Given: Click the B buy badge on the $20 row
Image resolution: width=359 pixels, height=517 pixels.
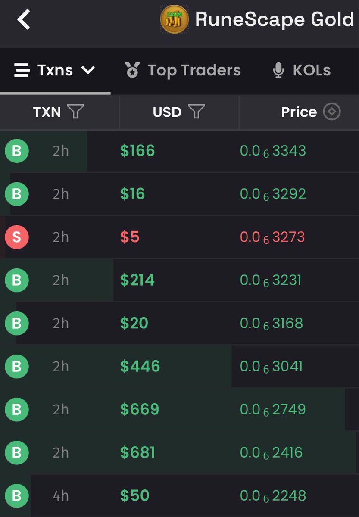Looking at the screenshot, I should [17, 323].
